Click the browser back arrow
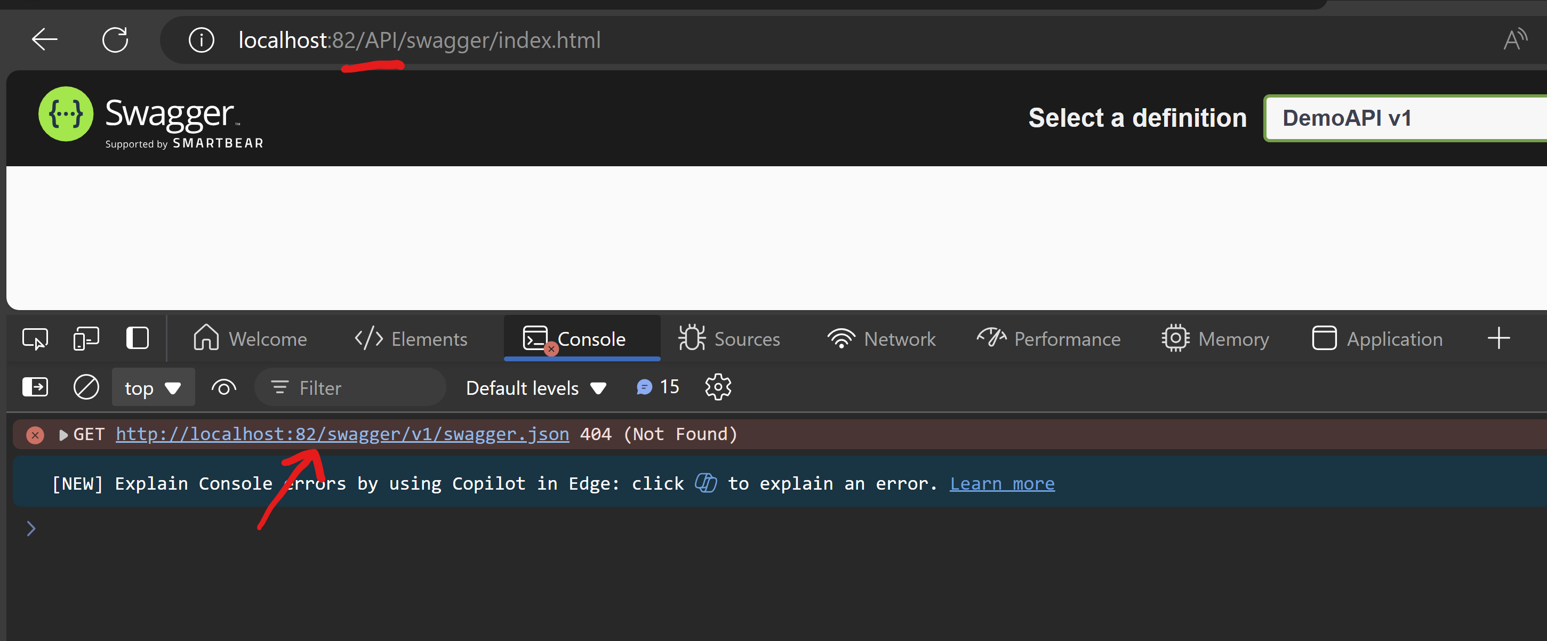This screenshot has height=641, width=1547. pyautogui.click(x=44, y=40)
